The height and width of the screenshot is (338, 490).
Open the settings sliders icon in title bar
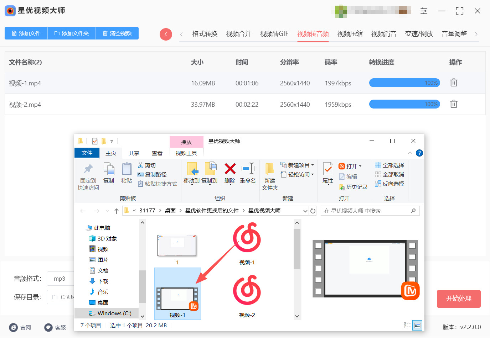tap(424, 11)
